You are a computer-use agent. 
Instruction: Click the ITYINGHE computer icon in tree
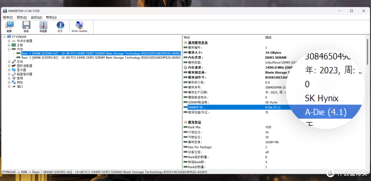tap(9, 37)
